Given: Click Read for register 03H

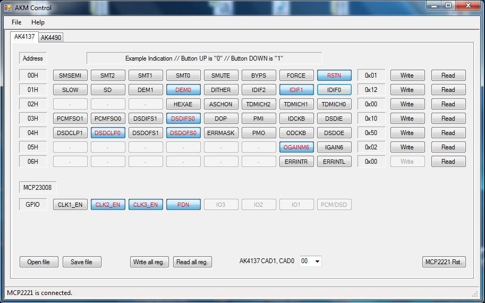Looking at the screenshot, I should pyautogui.click(x=448, y=119).
